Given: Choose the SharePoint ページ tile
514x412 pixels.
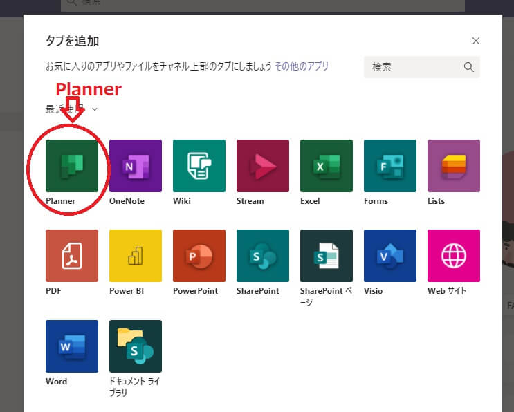Looking at the screenshot, I should (x=327, y=256).
